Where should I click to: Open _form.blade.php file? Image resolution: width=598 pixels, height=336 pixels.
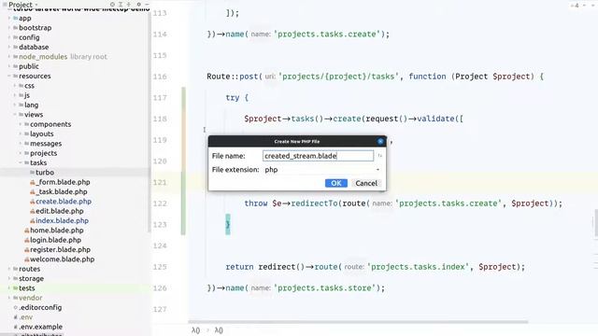tap(63, 182)
